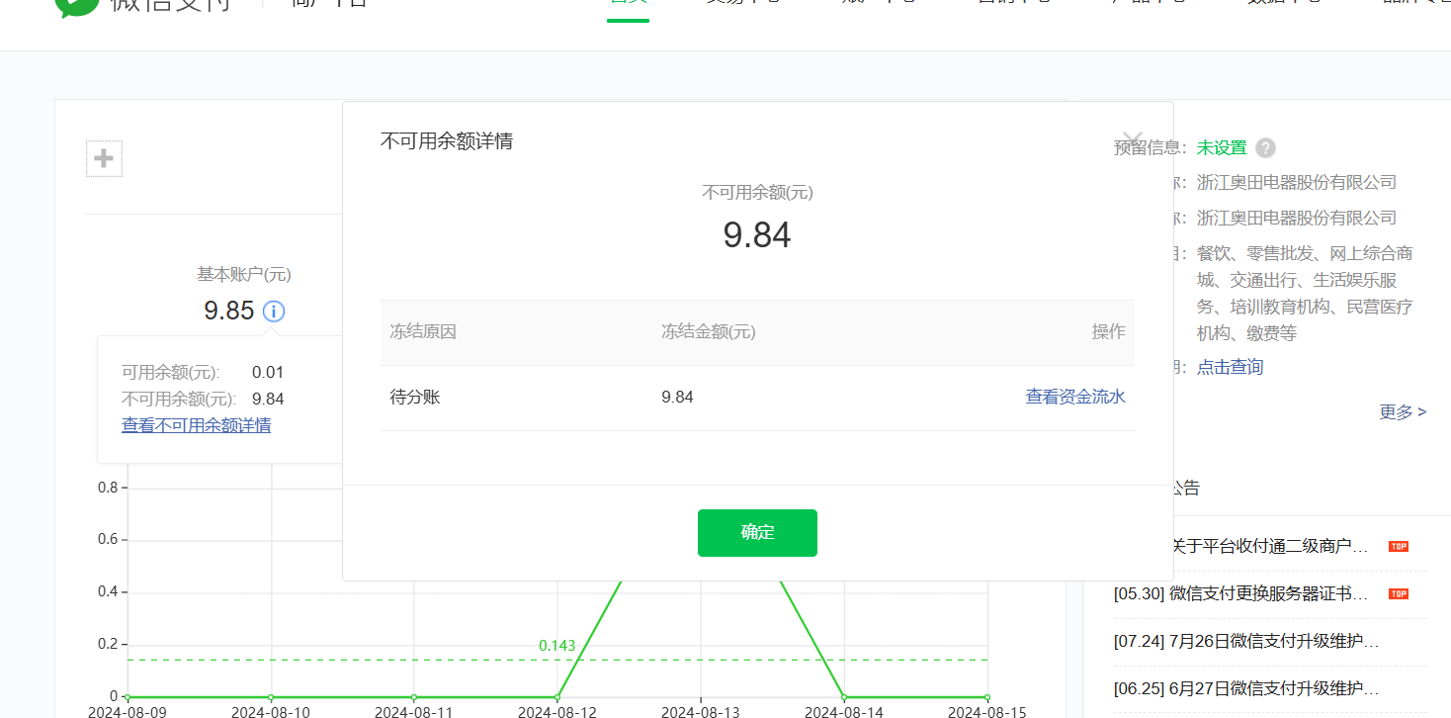Click the 2024-08-13 axis date label

tap(700, 711)
